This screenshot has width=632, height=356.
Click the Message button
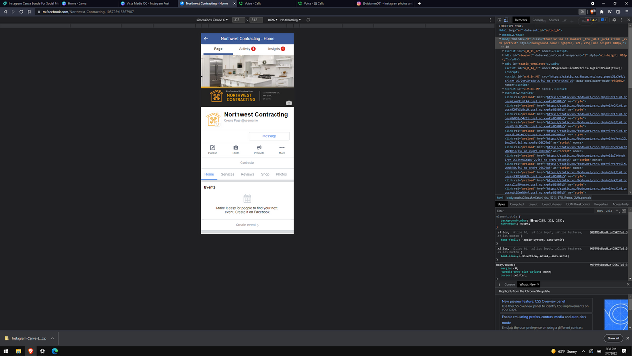click(269, 136)
